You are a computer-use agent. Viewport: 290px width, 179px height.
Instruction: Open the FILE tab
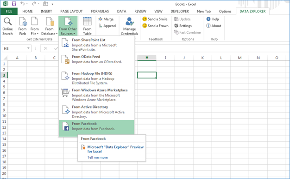pyautogui.click(x=9, y=11)
